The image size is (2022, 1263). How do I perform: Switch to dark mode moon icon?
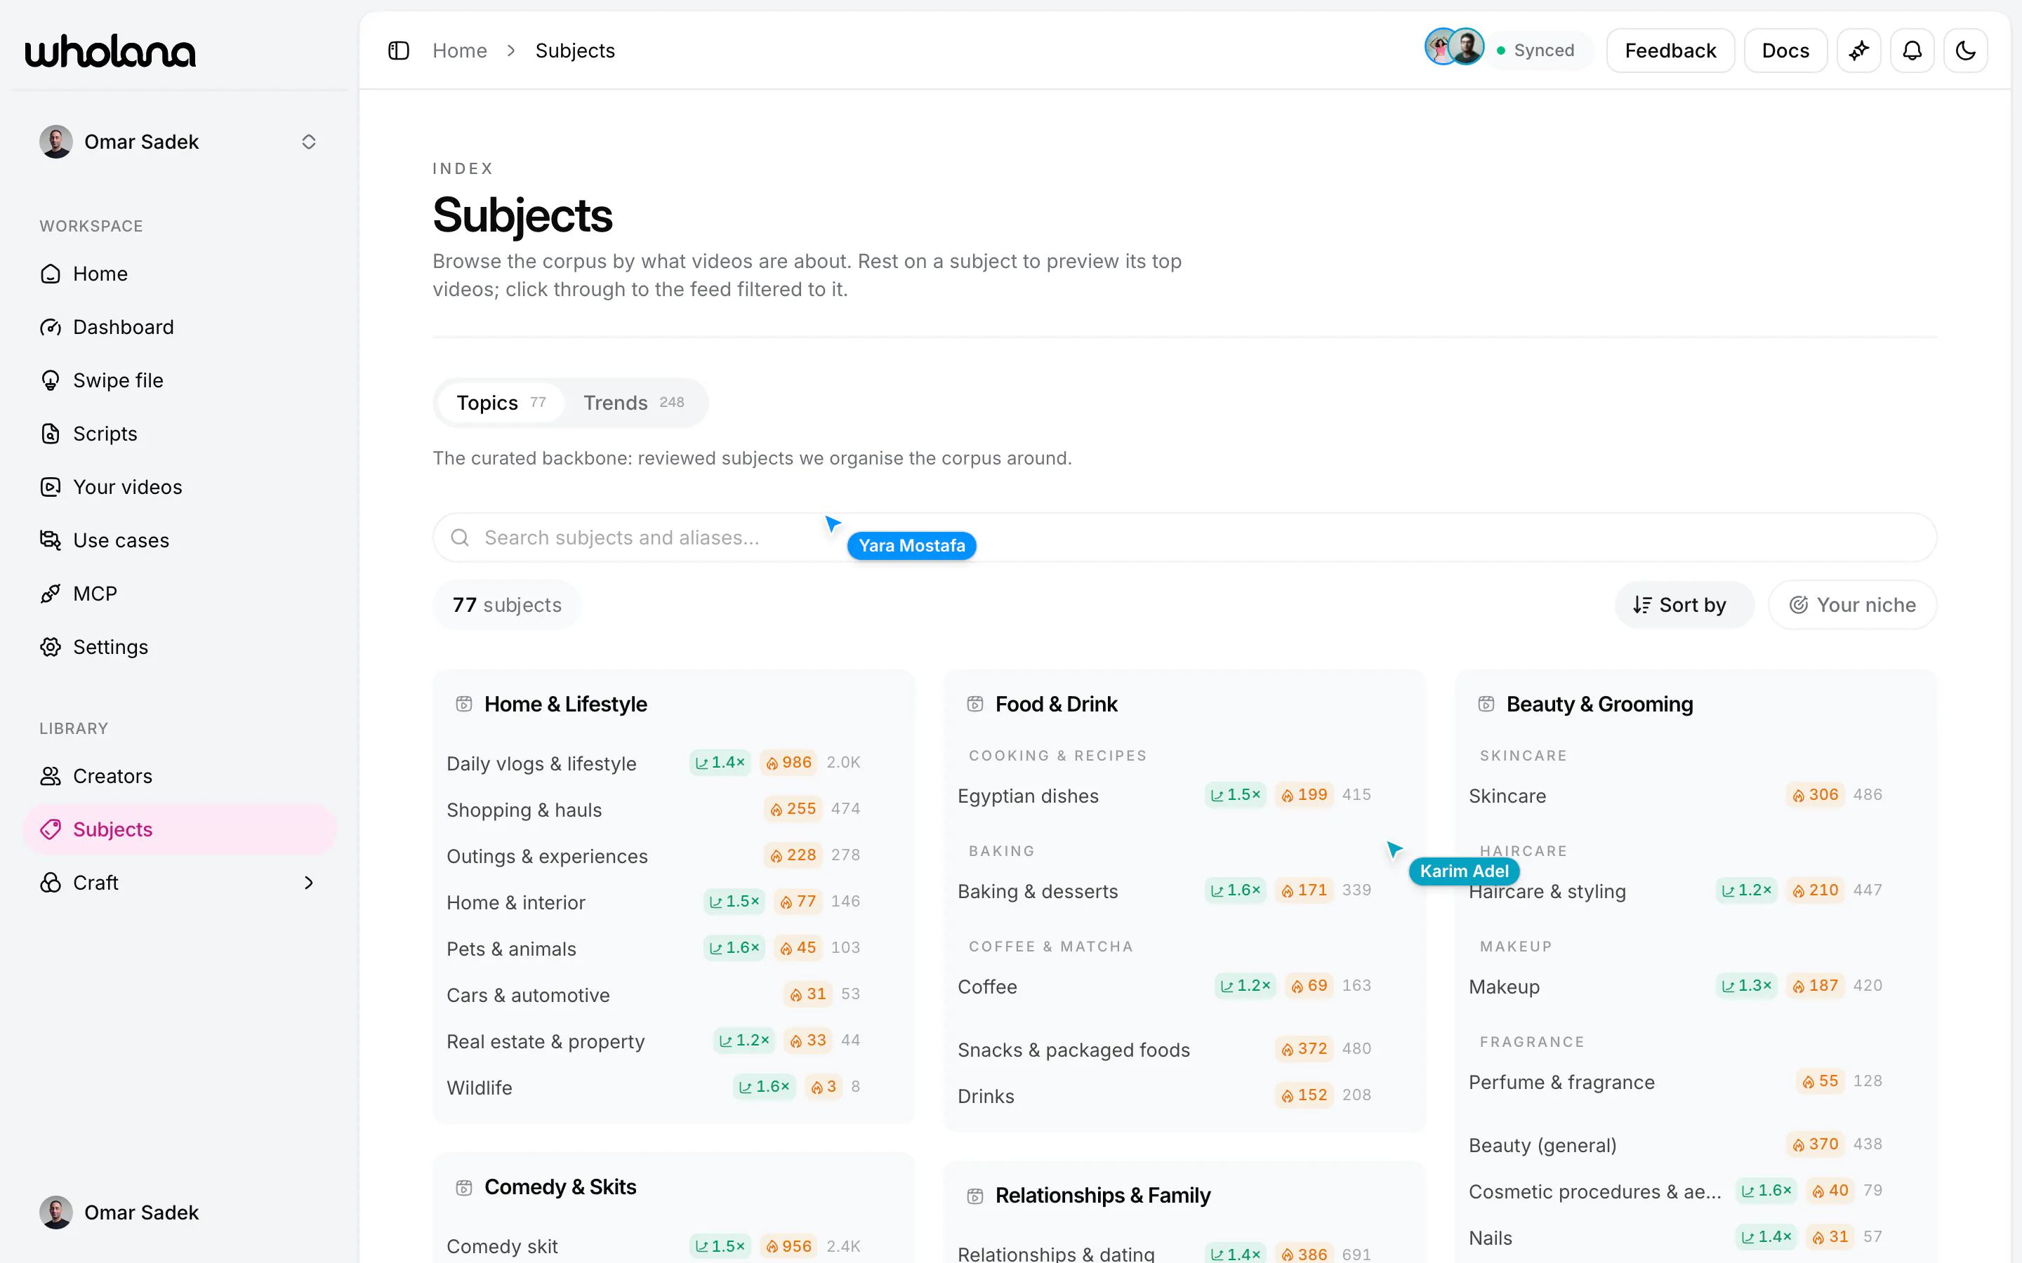1965,51
